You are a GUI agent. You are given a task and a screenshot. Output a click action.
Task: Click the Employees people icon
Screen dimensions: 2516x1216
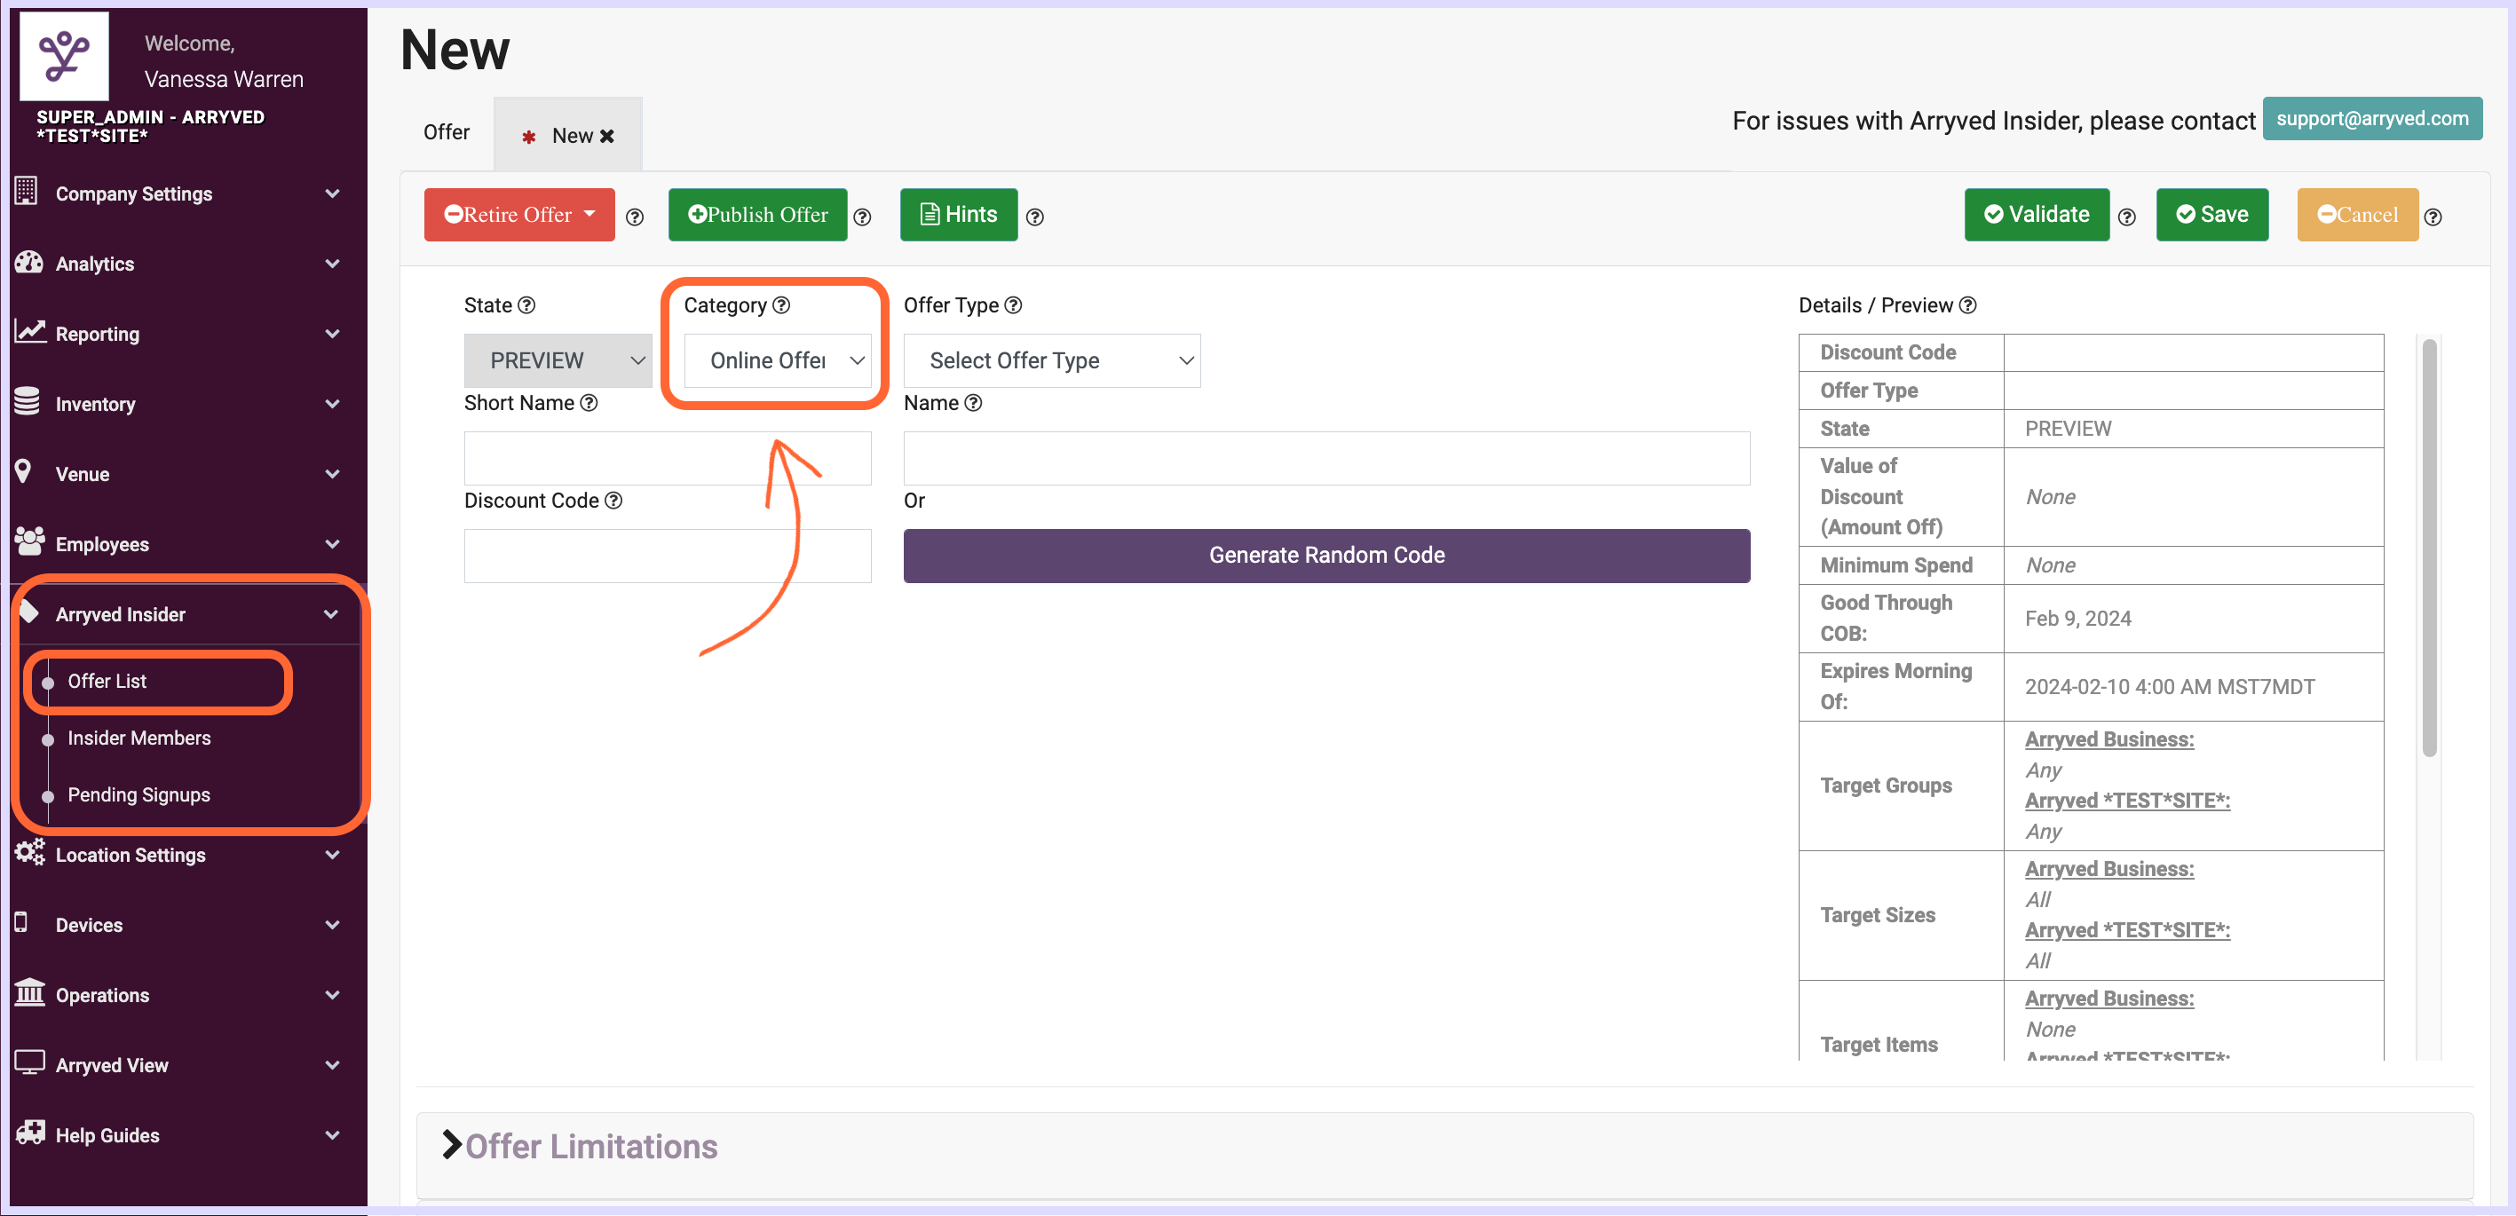pos(30,541)
